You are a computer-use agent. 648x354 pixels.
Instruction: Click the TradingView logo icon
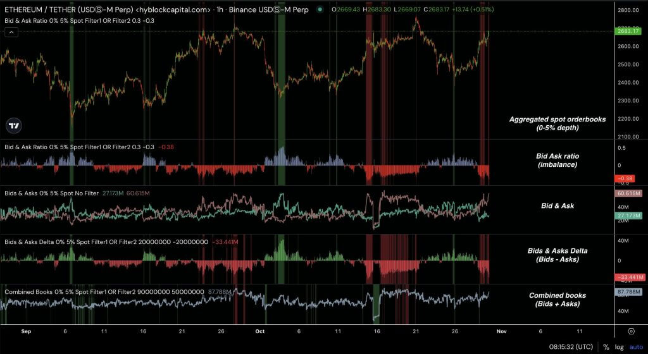point(14,126)
